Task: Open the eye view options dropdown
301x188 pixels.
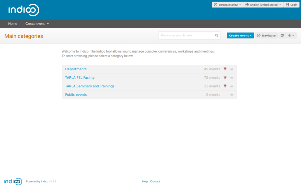Action: point(291,35)
